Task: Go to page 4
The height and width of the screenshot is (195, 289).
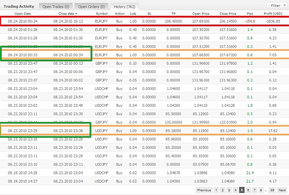Action: tap(235, 190)
